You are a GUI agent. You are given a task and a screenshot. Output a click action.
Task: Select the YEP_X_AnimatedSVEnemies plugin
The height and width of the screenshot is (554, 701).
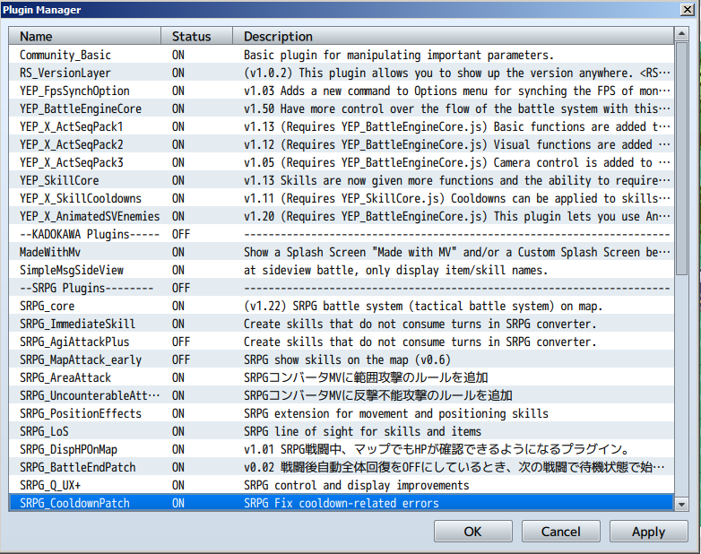click(342, 216)
